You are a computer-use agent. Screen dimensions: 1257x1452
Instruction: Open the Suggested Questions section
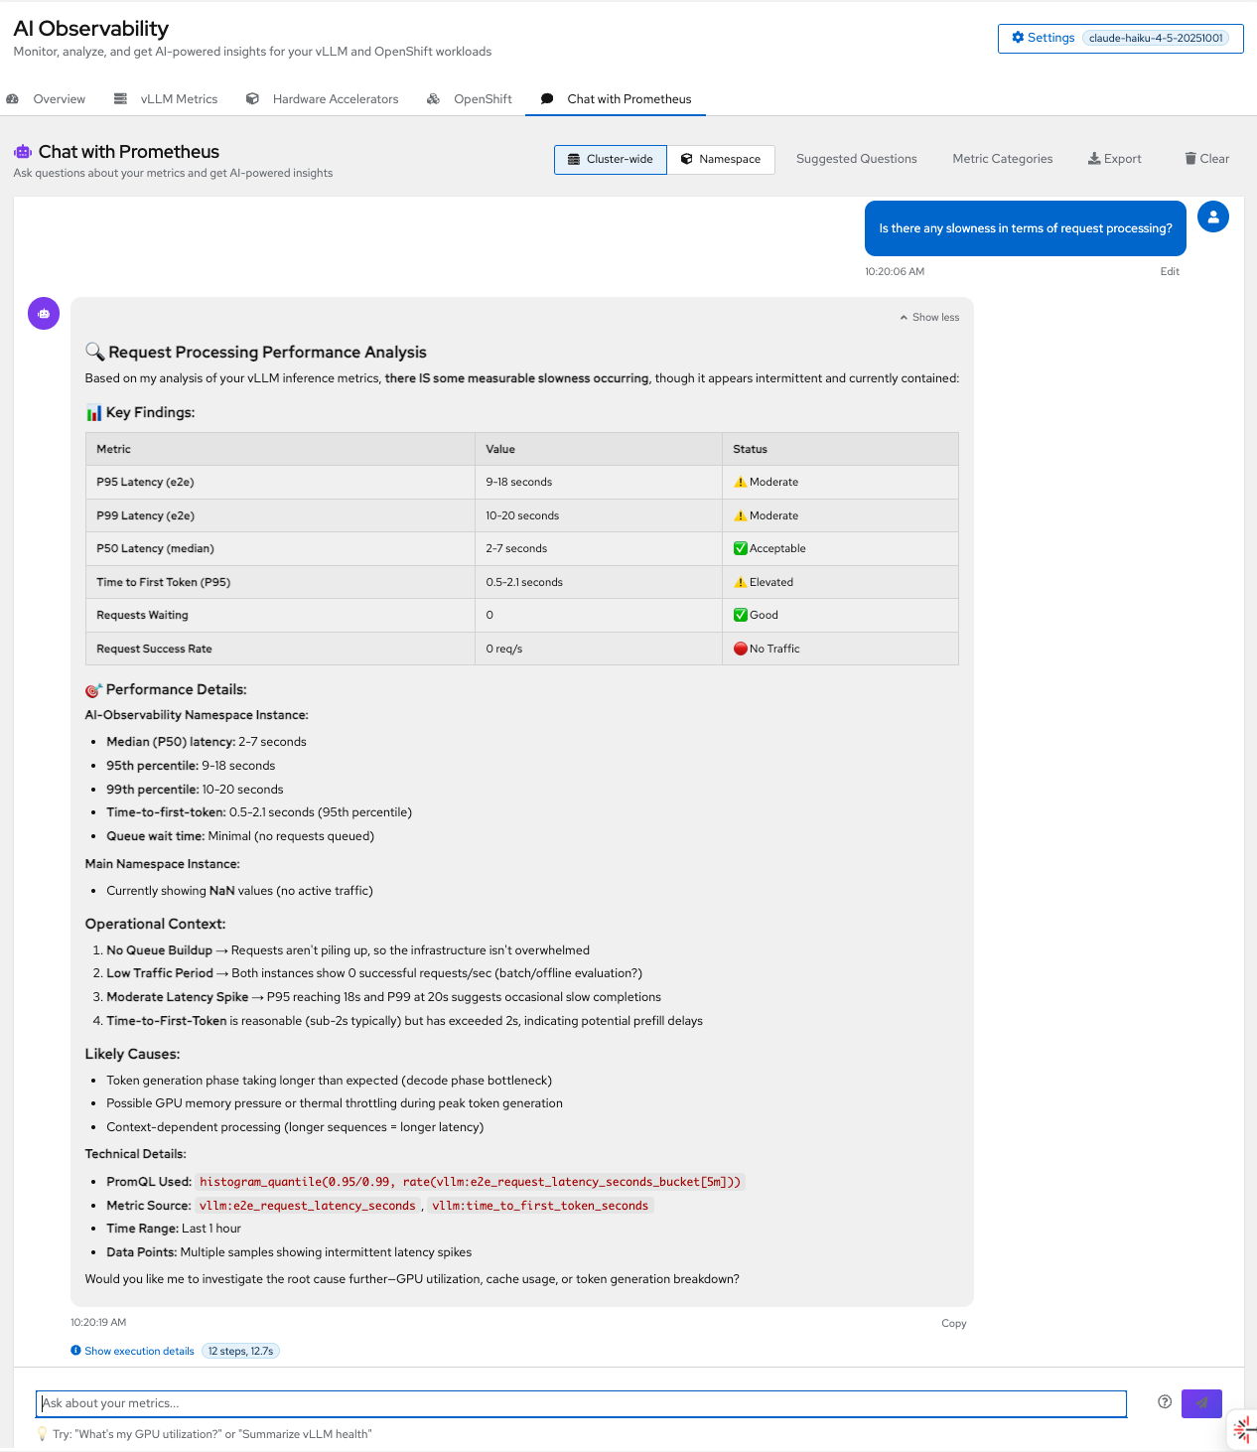(856, 158)
